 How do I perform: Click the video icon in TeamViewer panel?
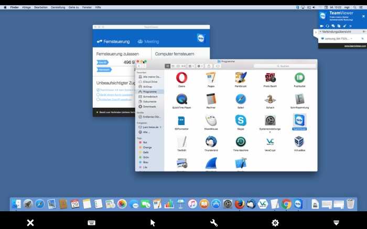[x=322, y=26]
